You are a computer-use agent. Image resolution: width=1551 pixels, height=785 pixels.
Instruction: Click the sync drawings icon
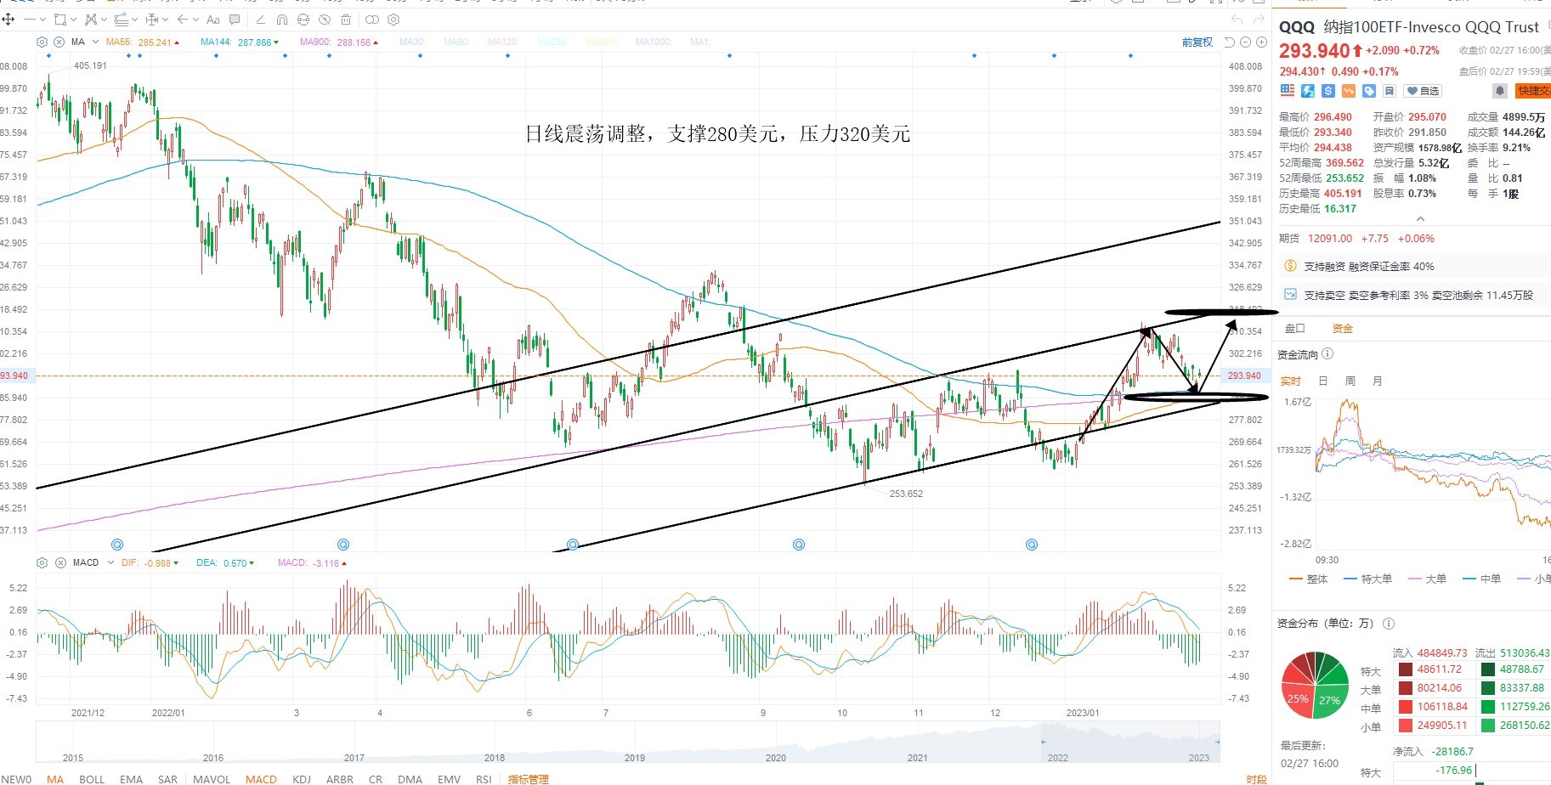[303, 19]
